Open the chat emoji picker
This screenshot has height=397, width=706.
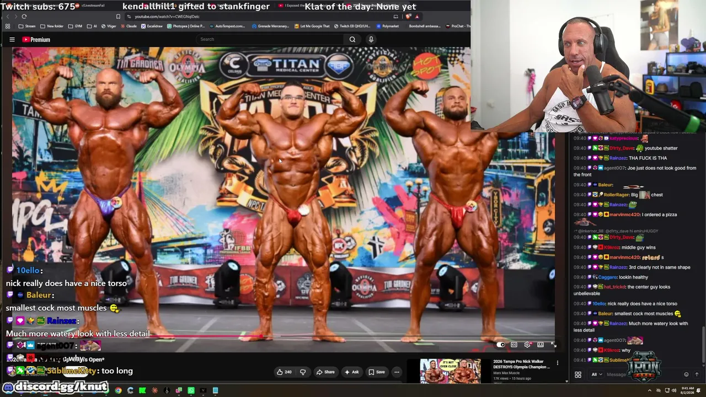point(686,374)
